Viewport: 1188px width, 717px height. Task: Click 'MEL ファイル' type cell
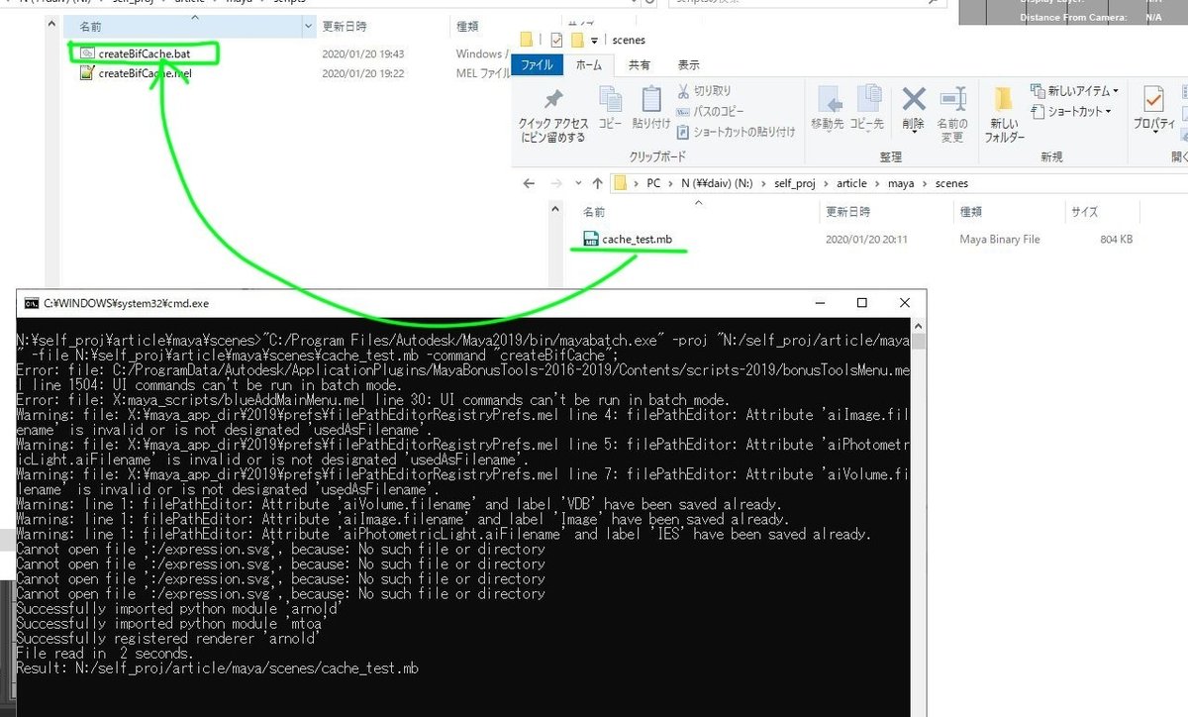coord(483,73)
